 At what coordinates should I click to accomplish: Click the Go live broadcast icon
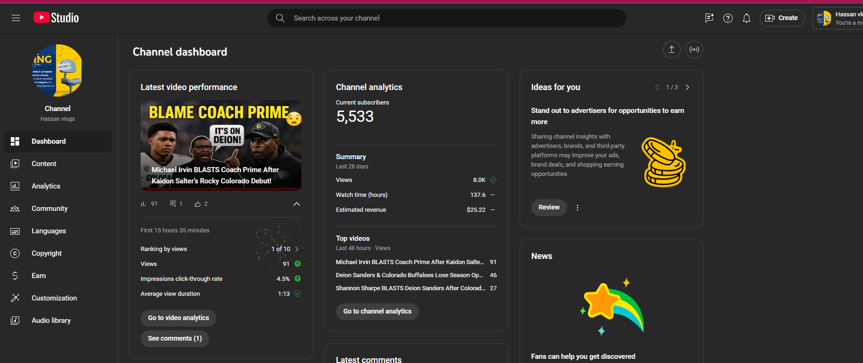click(694, 49)
